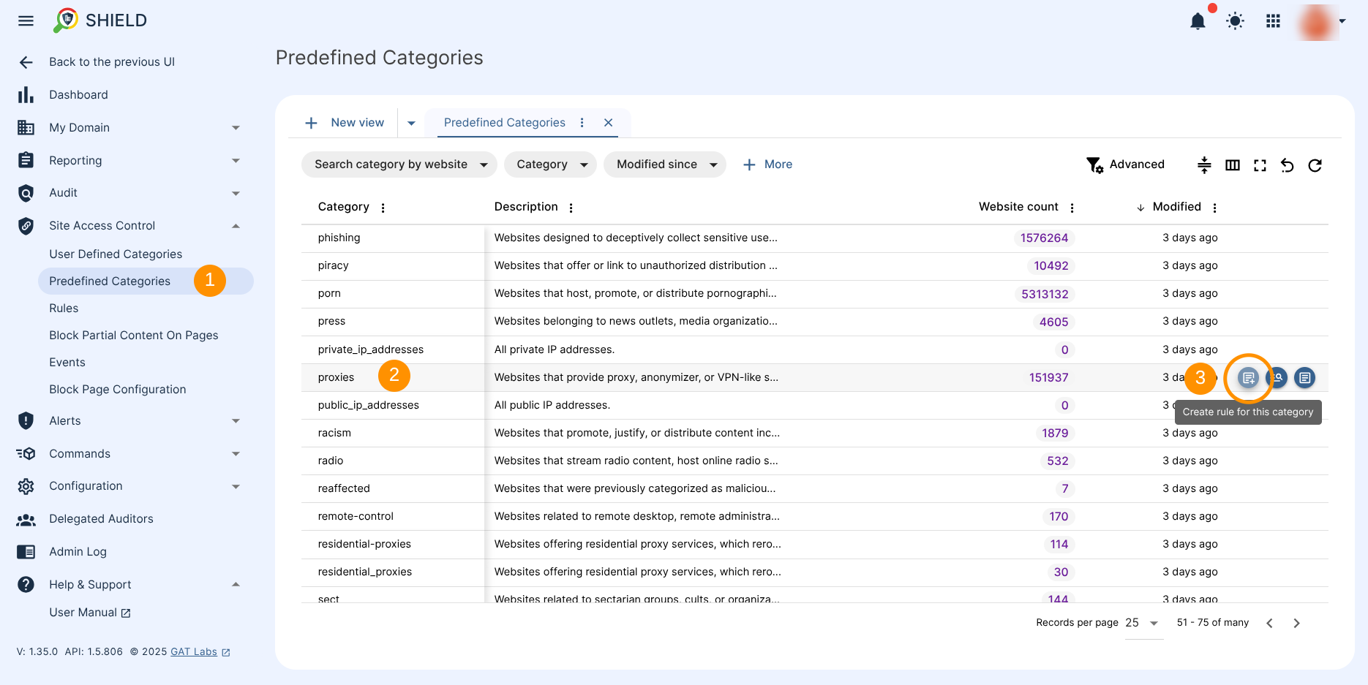Click the SHIELD logo icon
The image size is (1368, 685).
pos(66,20)
